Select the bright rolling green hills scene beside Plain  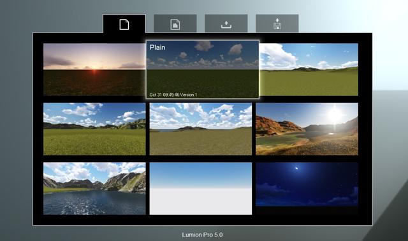309,69
